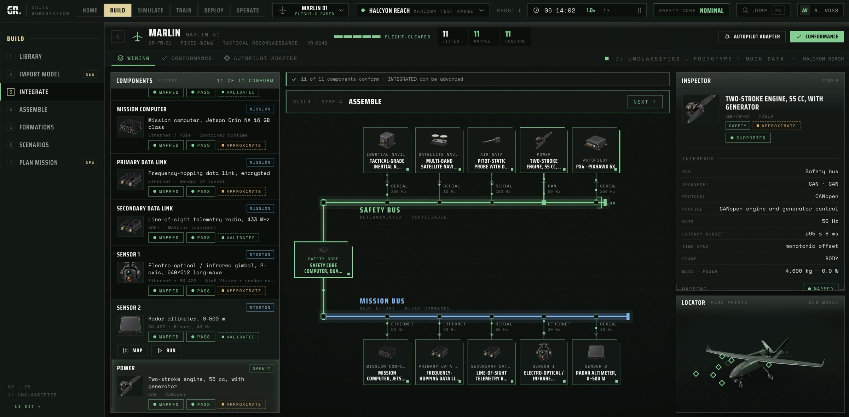Open PLAN MISSION in the Build sidebar
This screenshot has height=417, width=849.
[x=52, y=163]
